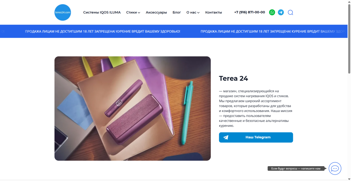The image size is (351, 181).
Task: Click the chevron next to Стики
Action: point(139,13)
